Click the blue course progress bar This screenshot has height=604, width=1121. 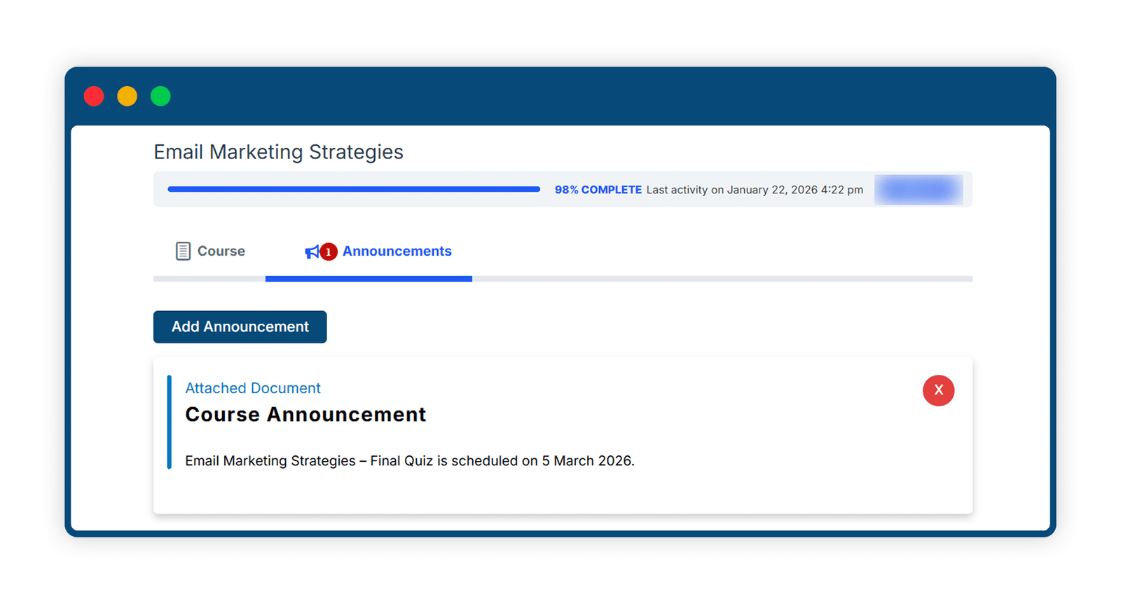[354, 189]
